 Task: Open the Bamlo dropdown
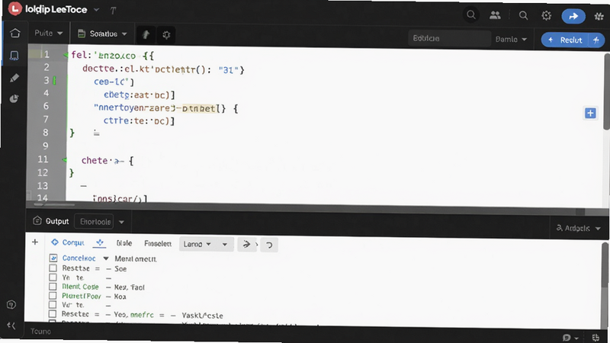click(511, 40)
